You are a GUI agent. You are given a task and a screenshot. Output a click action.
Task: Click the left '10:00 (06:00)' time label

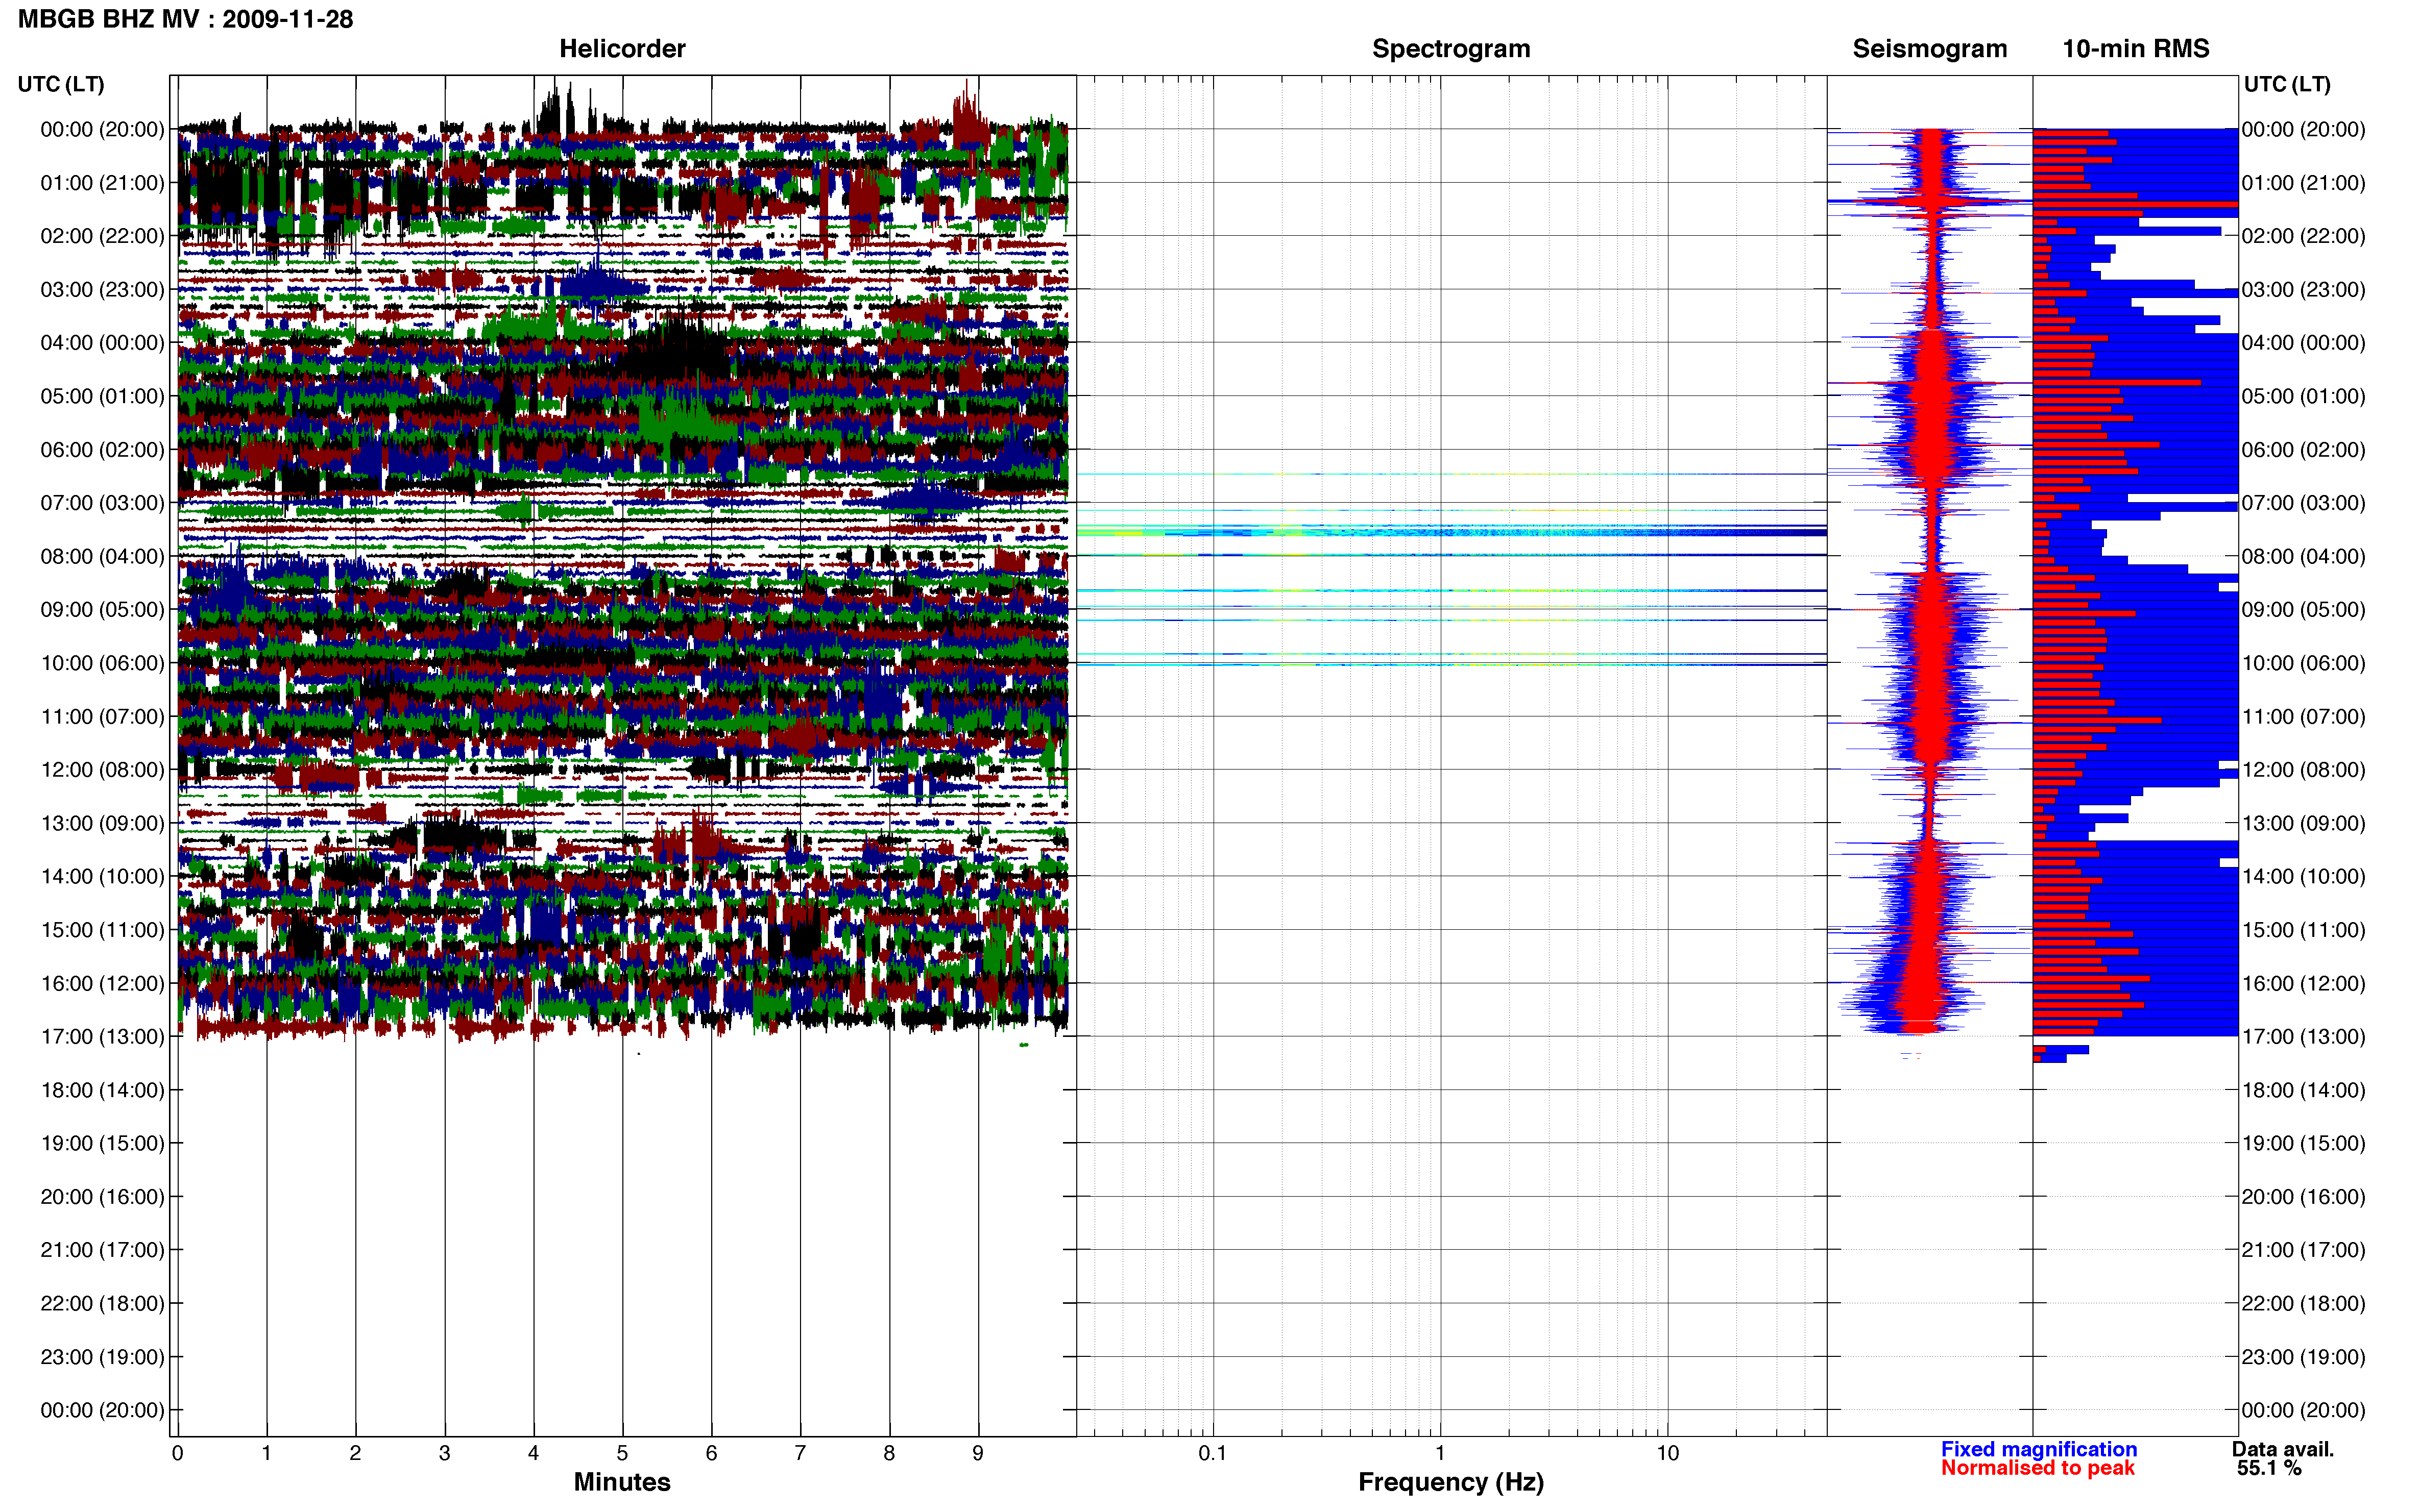coord(102,663)
